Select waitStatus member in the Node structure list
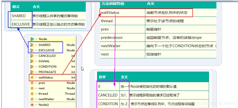 point(53,77)
